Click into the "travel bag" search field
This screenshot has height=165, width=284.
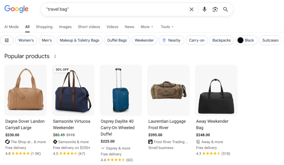[116, 9]
